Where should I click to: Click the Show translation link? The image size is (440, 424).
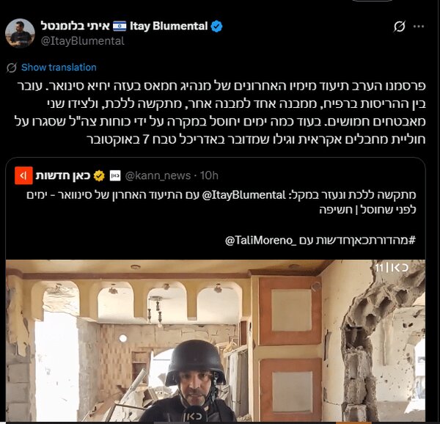click(59, 67)
